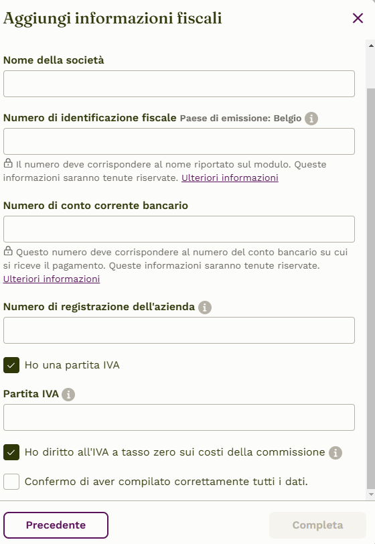Click the lock icon under fiscal ID field
The image size is (375, 544).
[8, 163]
